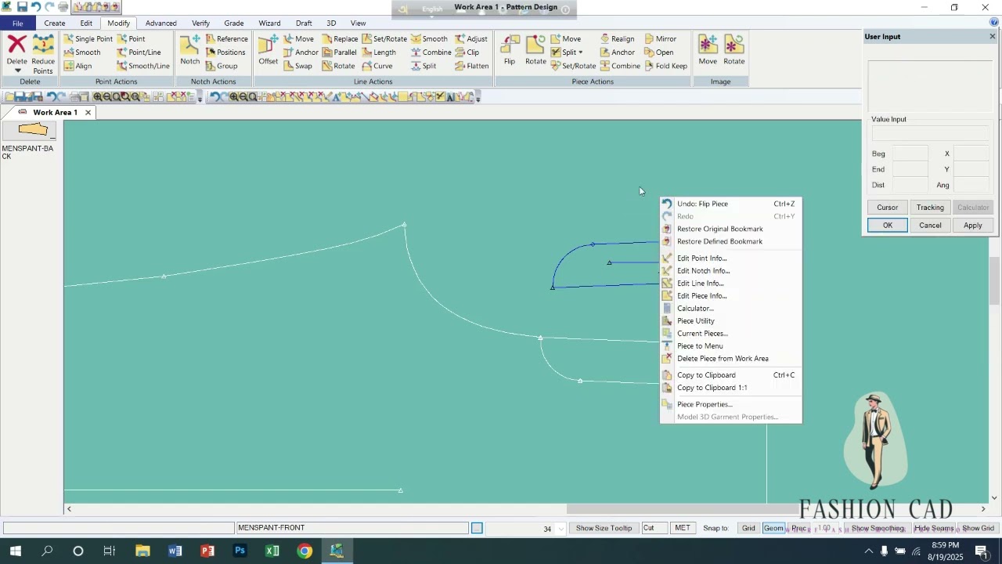Click the notch Reference tool
Screen dimensions: 1002x564
[227, 39]
